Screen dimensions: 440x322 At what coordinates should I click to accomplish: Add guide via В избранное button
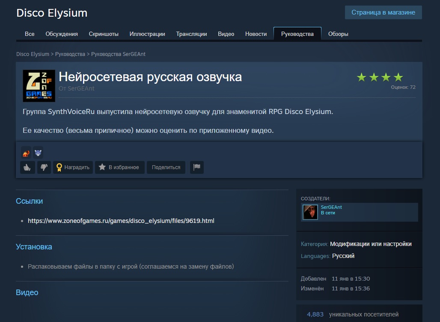pos(120,167)
